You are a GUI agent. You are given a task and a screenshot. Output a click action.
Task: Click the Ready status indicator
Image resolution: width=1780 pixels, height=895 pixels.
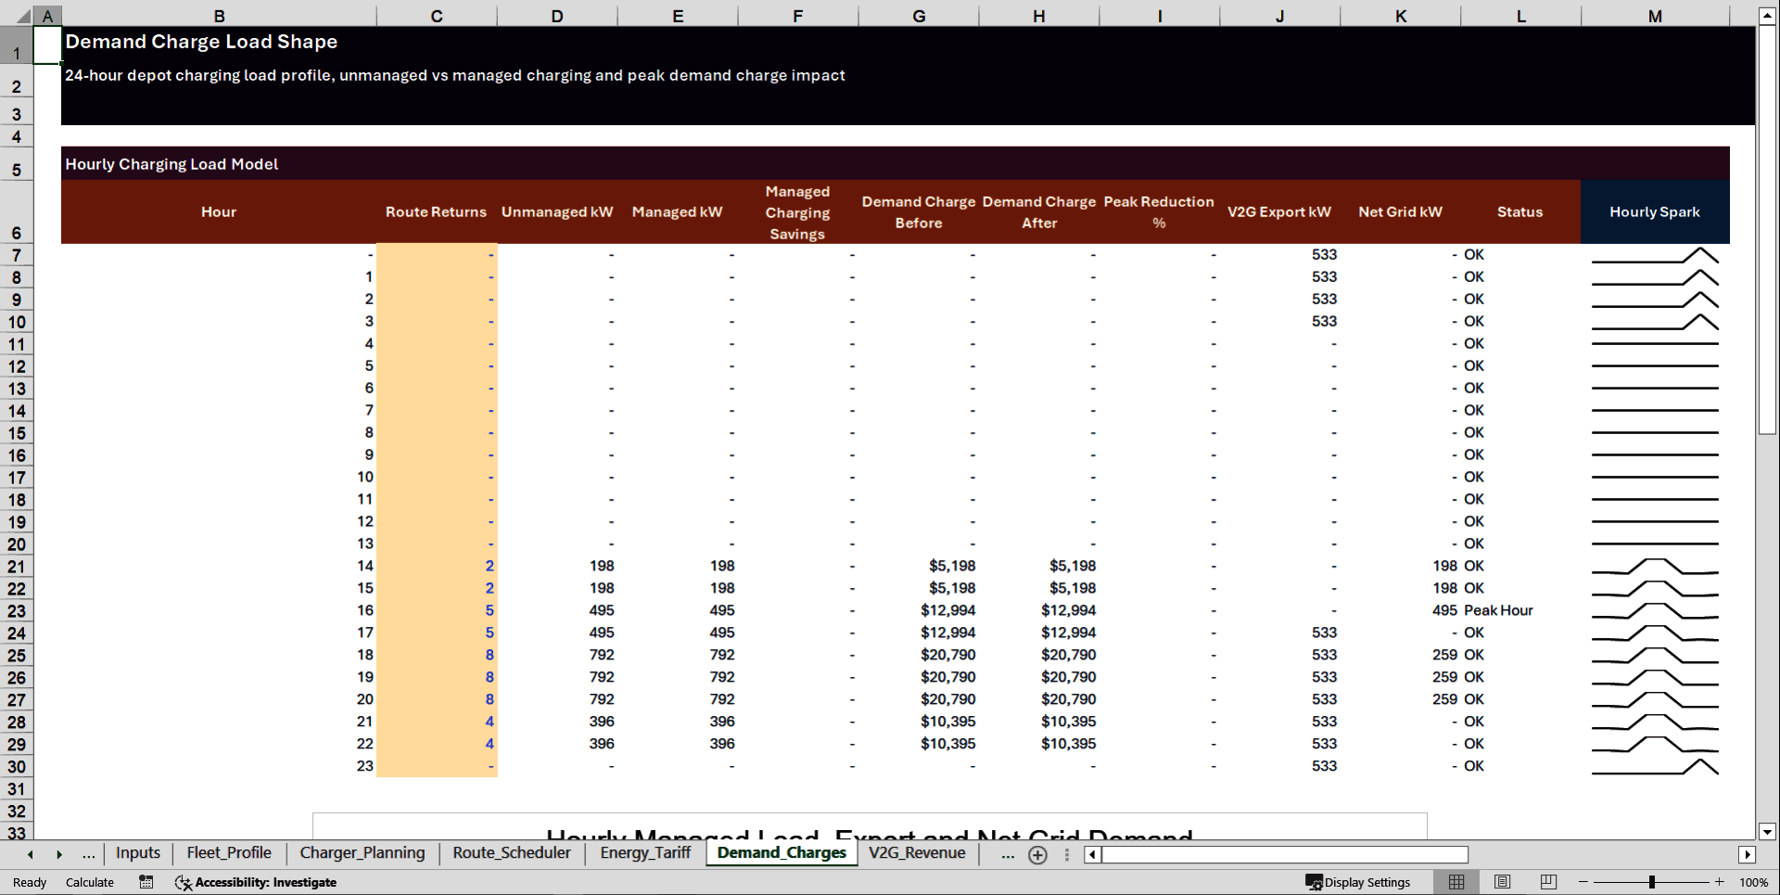tap(30, 882)
